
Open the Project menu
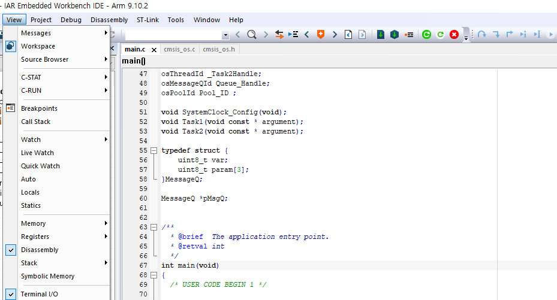41,20
